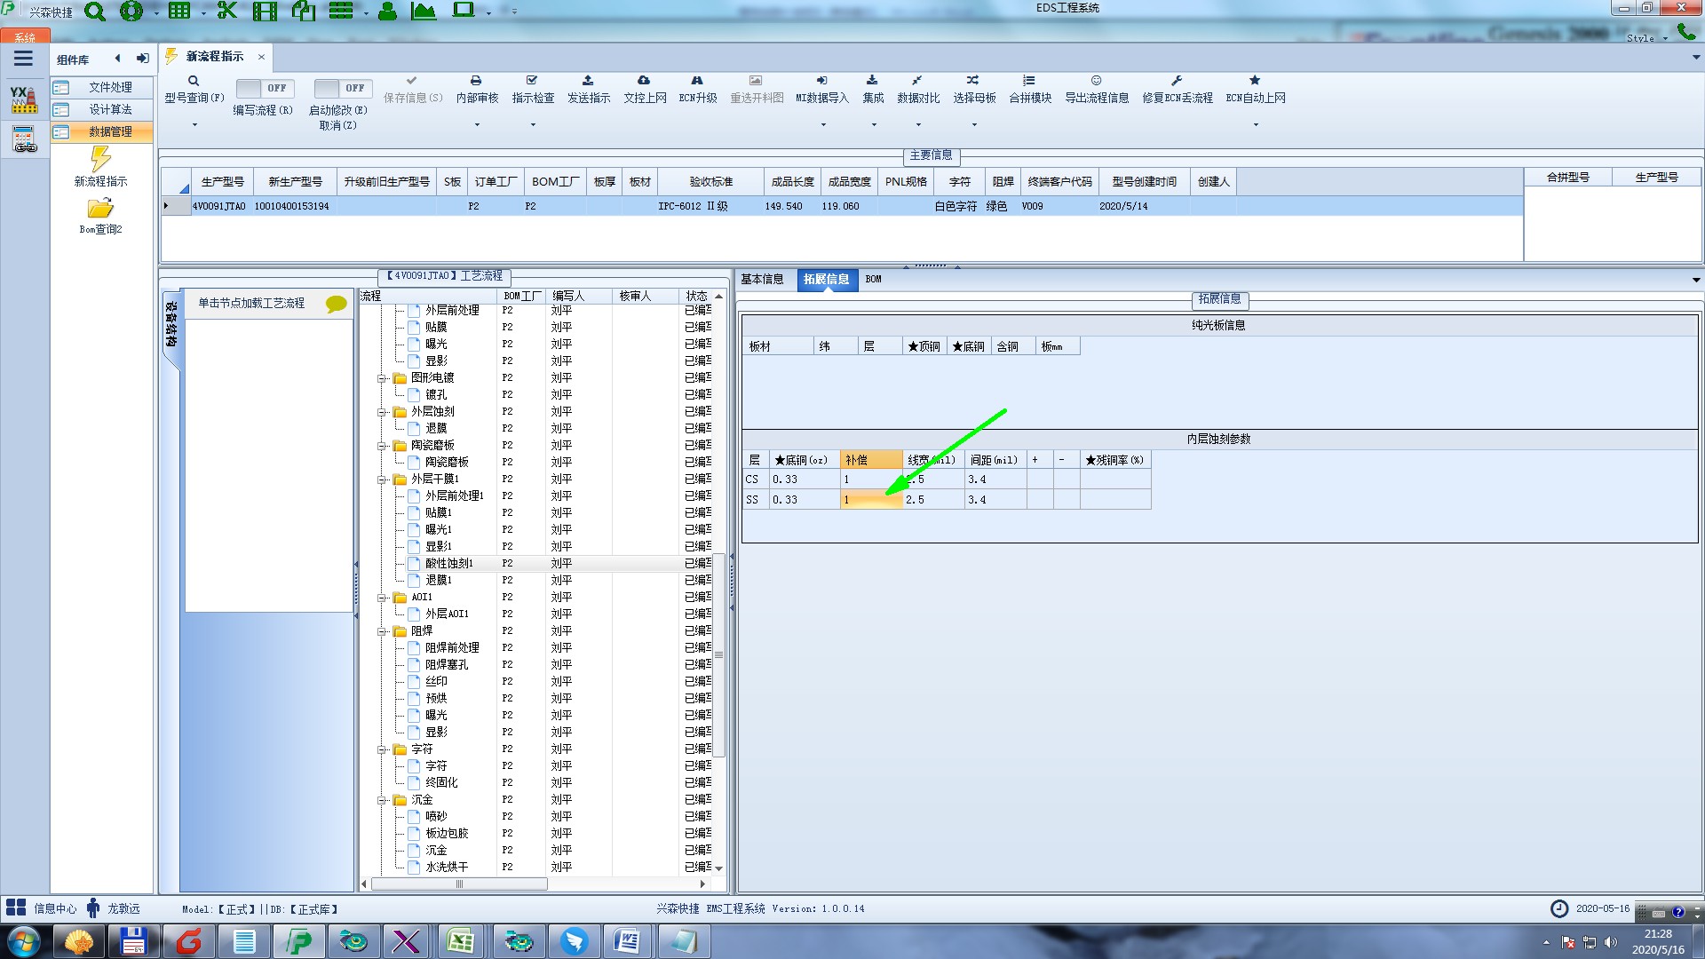Switch to the 基本信息 tab
1705x959 pixels.
(x=762, y=279)
